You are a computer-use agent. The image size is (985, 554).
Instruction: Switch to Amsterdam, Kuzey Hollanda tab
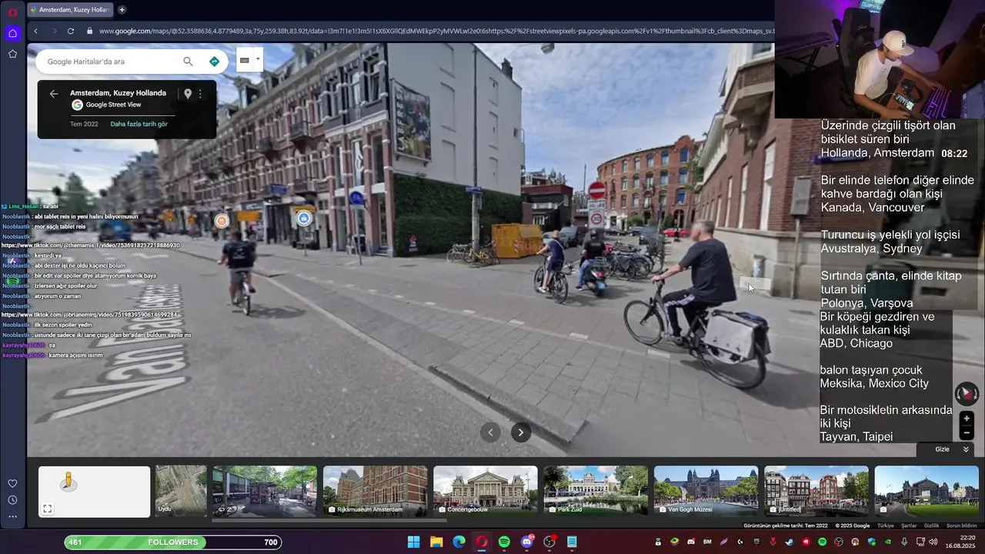[x=70, y=10]
